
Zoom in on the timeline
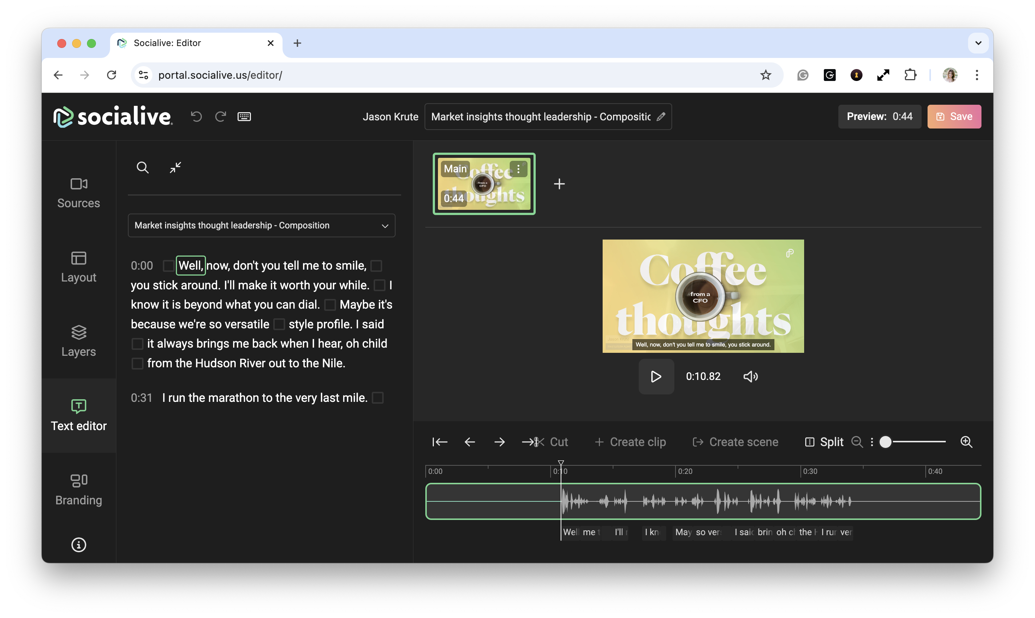click(x=966, y=442)
